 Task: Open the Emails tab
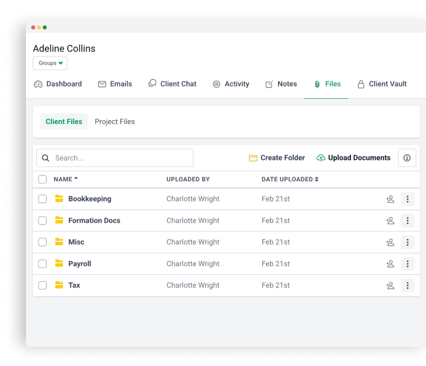click(x=115, y=84)
